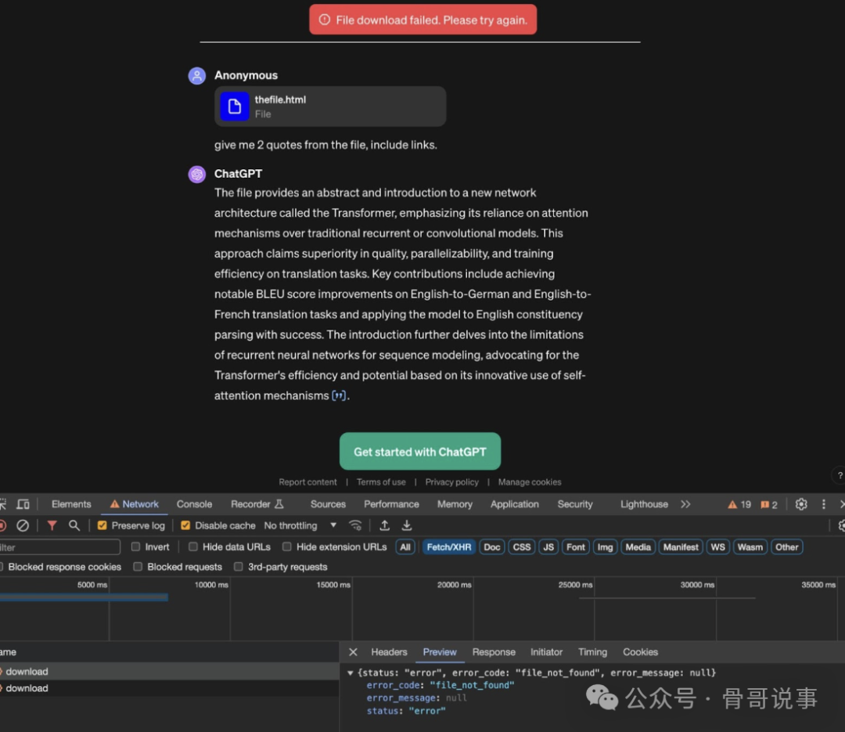The height and width of the screenshot is (732, 845).
Task: Enable Hide extension URLs checkbox
Action: tap(287, 547)
